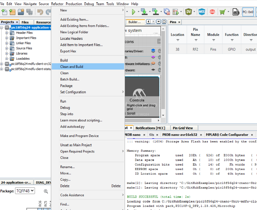Open the New submenu
The height and width of the screenshot is (210, 257).
pyautogui.click(x=88, y=10)
